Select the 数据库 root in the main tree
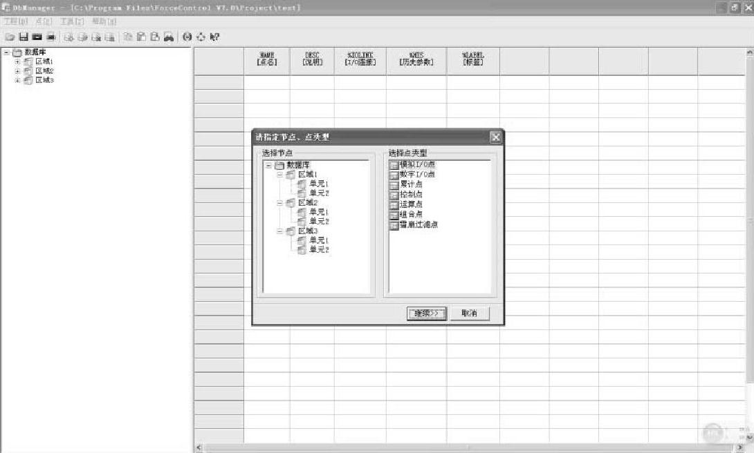754x453 pixels. coord(35,52)
